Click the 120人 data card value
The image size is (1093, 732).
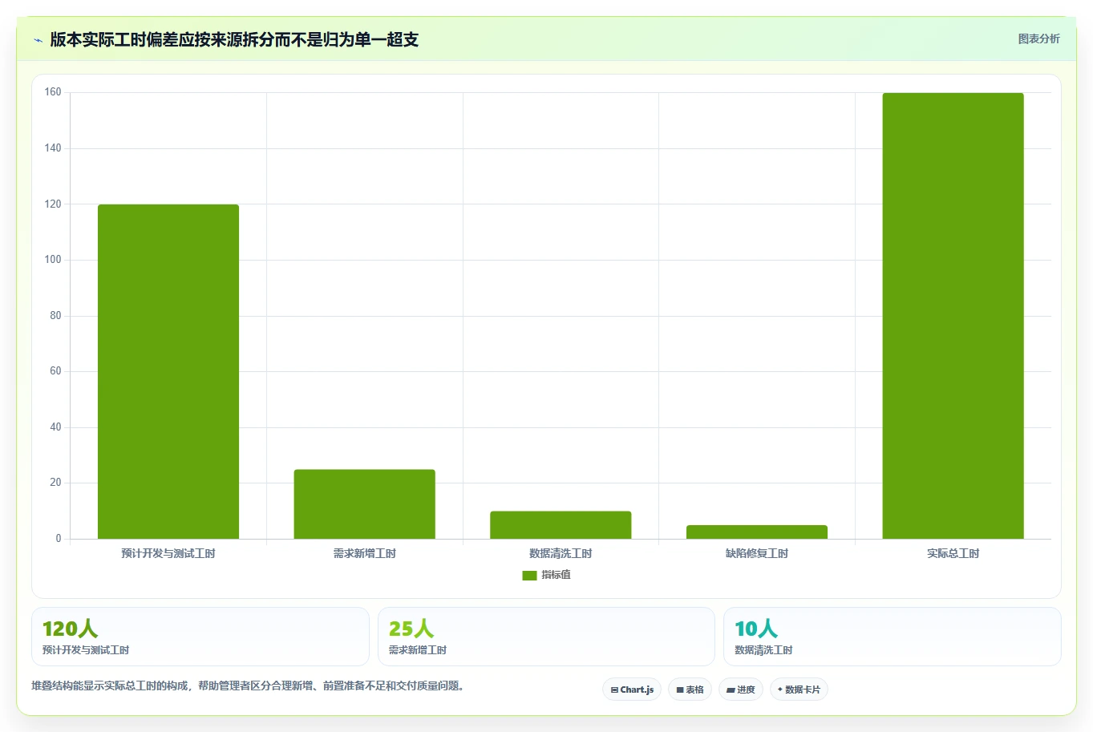70,629
